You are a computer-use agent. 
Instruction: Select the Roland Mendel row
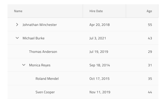tap(83, 78)
